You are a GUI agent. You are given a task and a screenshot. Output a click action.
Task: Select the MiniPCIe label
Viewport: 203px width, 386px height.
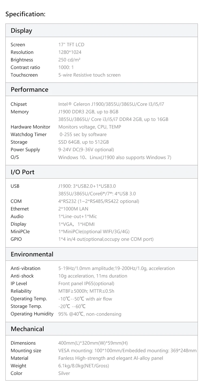(x=20, y=232)
